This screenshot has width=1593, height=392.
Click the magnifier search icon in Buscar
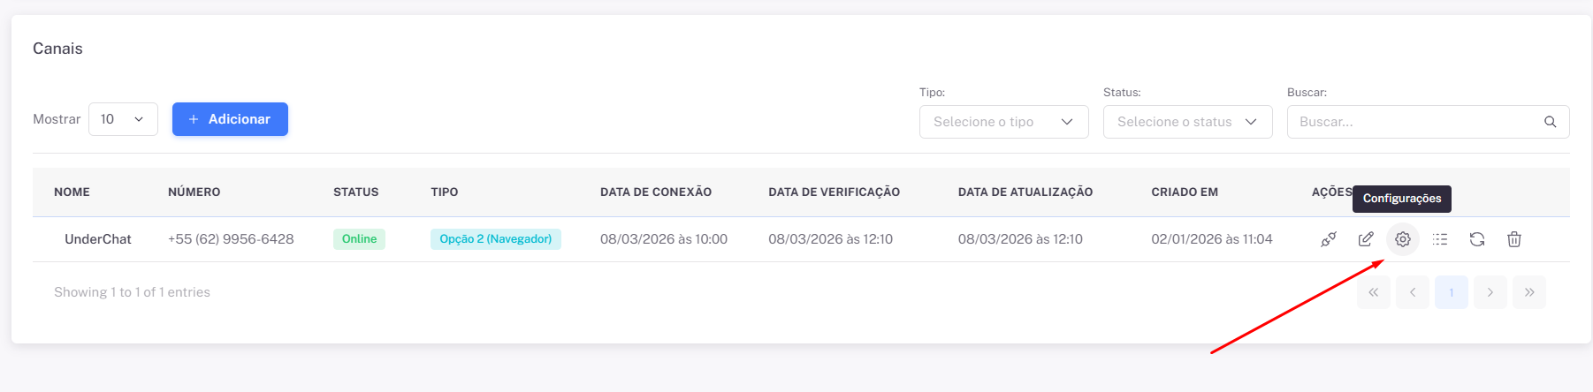(1550, 122)
